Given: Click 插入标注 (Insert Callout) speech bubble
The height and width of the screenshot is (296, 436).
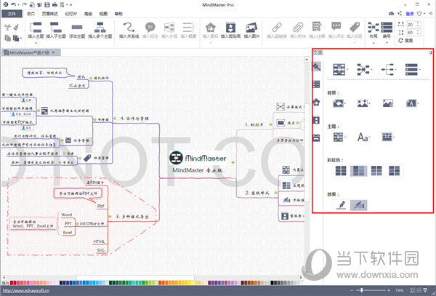Looking at the screenshot, I should pos(150,28).
